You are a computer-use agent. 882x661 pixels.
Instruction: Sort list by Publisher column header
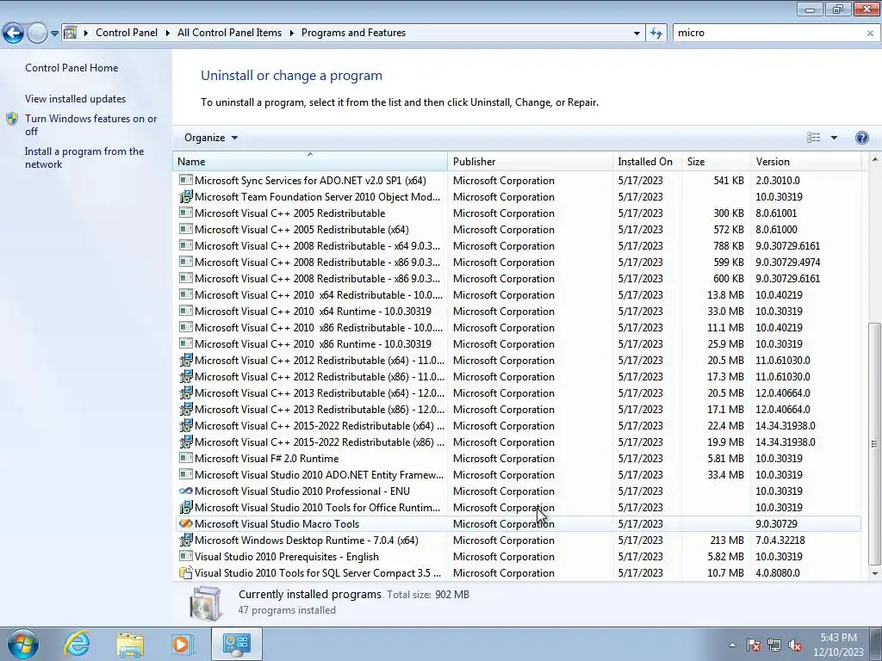pyautogui.click(x=530, y=161)
